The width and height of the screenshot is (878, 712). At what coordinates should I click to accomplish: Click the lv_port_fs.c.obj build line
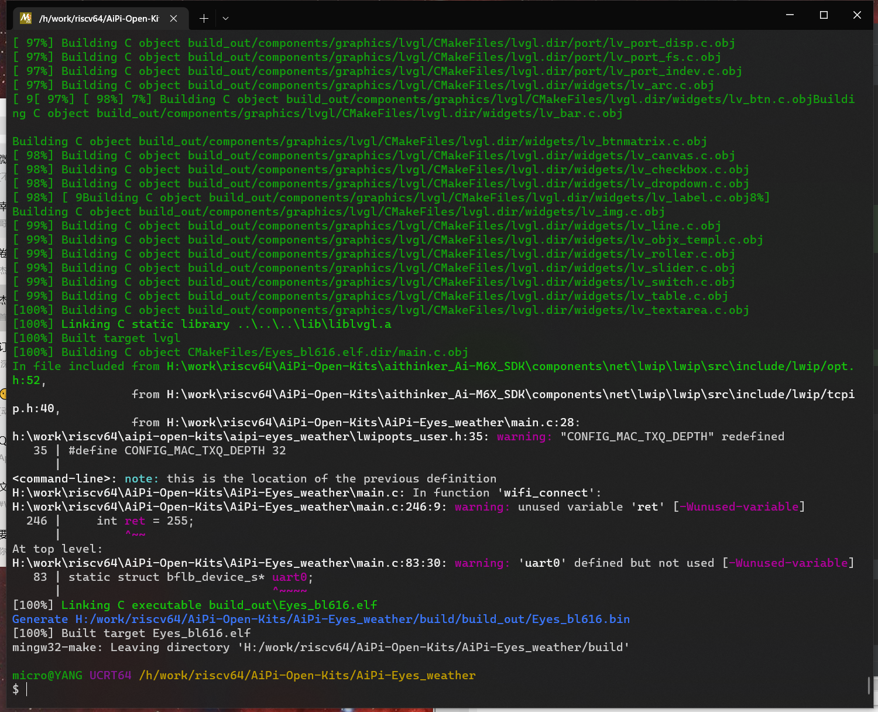click(x=366, y=57)
